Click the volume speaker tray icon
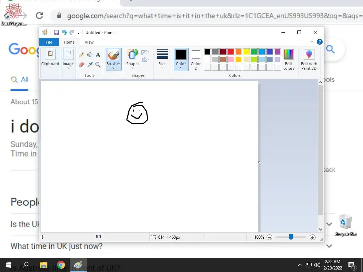 coord(317,265)
